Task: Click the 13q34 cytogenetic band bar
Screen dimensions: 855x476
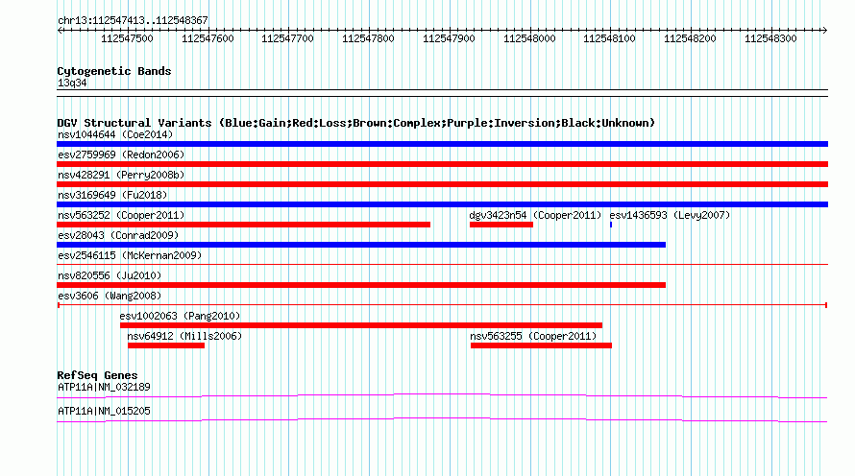Action: click(442, 93)
